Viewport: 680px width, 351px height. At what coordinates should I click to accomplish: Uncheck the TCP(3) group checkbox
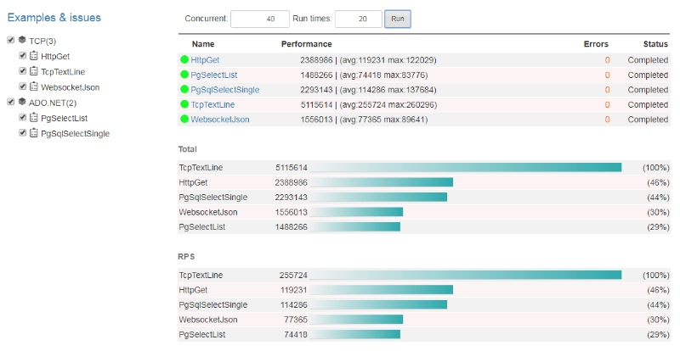pyautogui.click(x=10, y=41)
